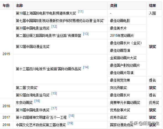
Task: Click the 类别 column header
Action: tap(127, 6)
